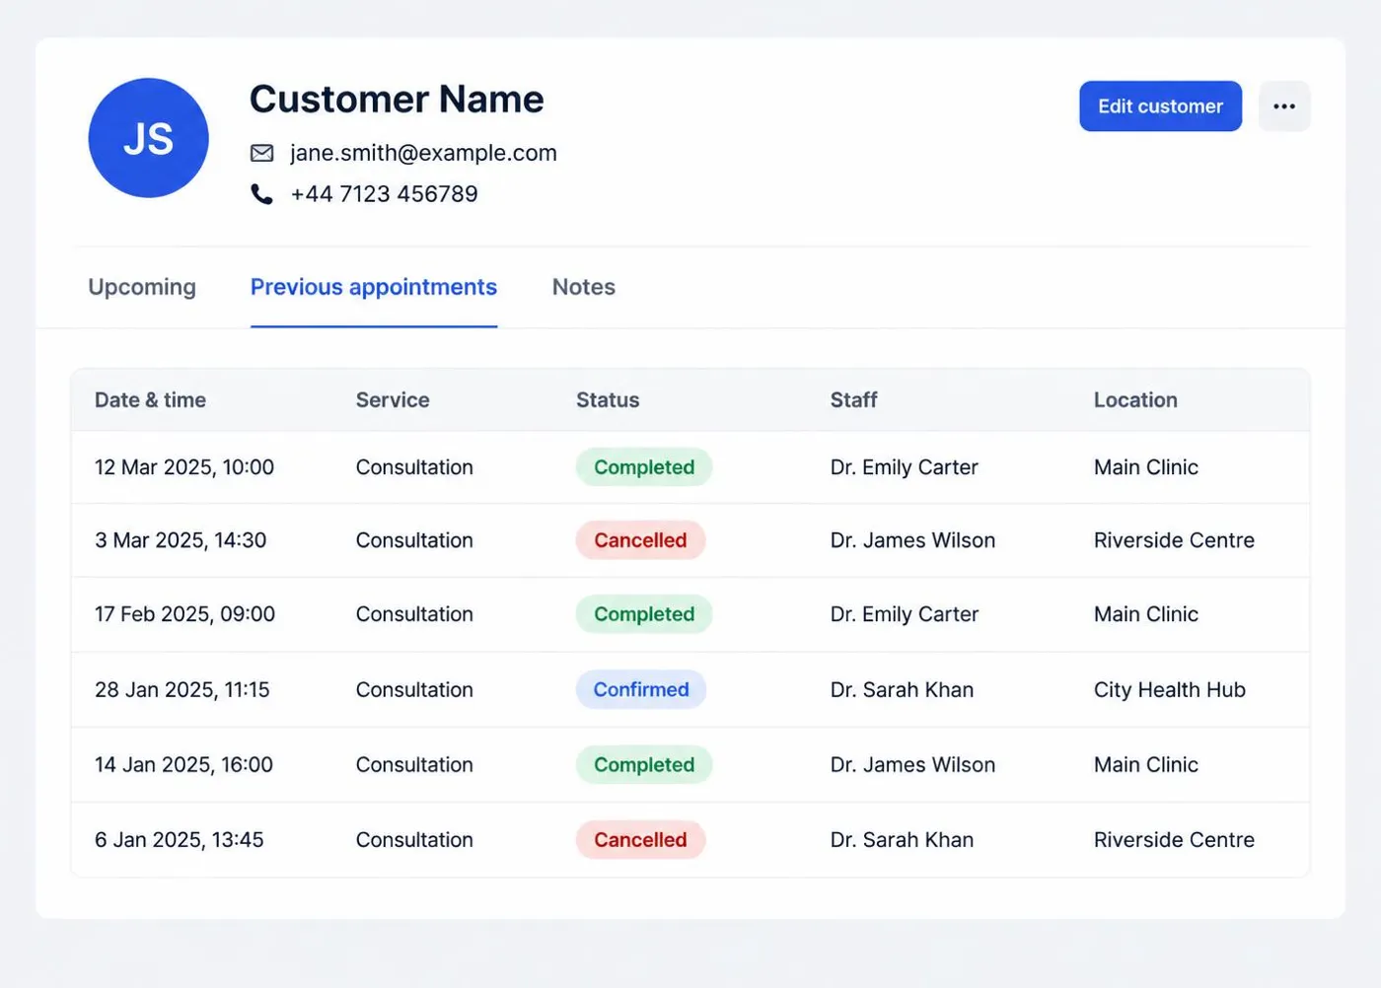Click the Confirmed status badge

(641, 690)
